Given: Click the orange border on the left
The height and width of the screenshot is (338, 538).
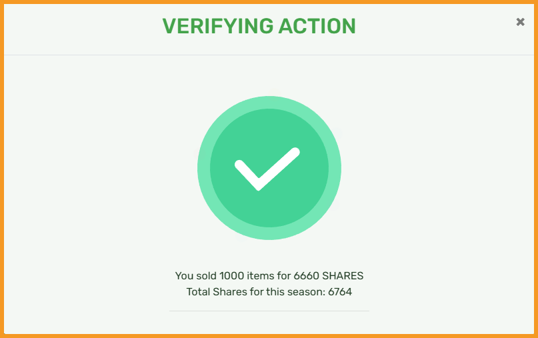Looking at the screenshot, I should (2, 169).
